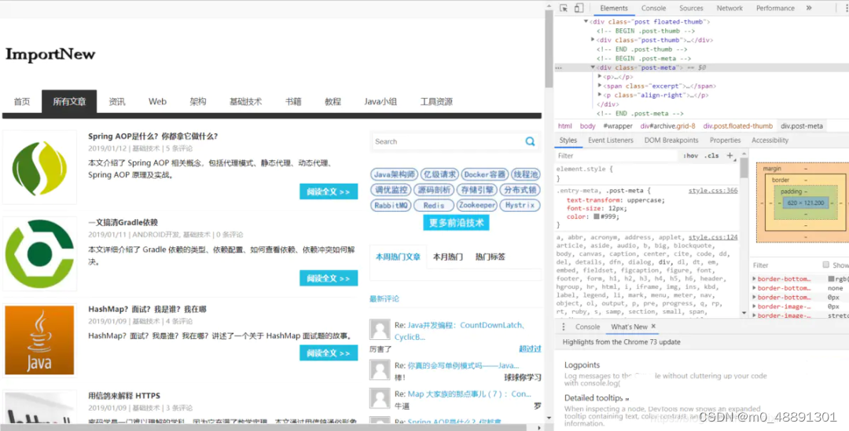Toggle the :hov element state button
The width and height of the screenshot is (849, 431).
click(690, 155)
